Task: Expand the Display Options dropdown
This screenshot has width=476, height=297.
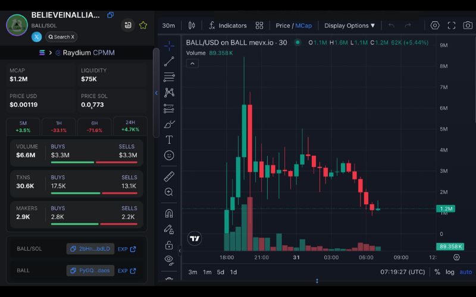Action: click(349, 26)
